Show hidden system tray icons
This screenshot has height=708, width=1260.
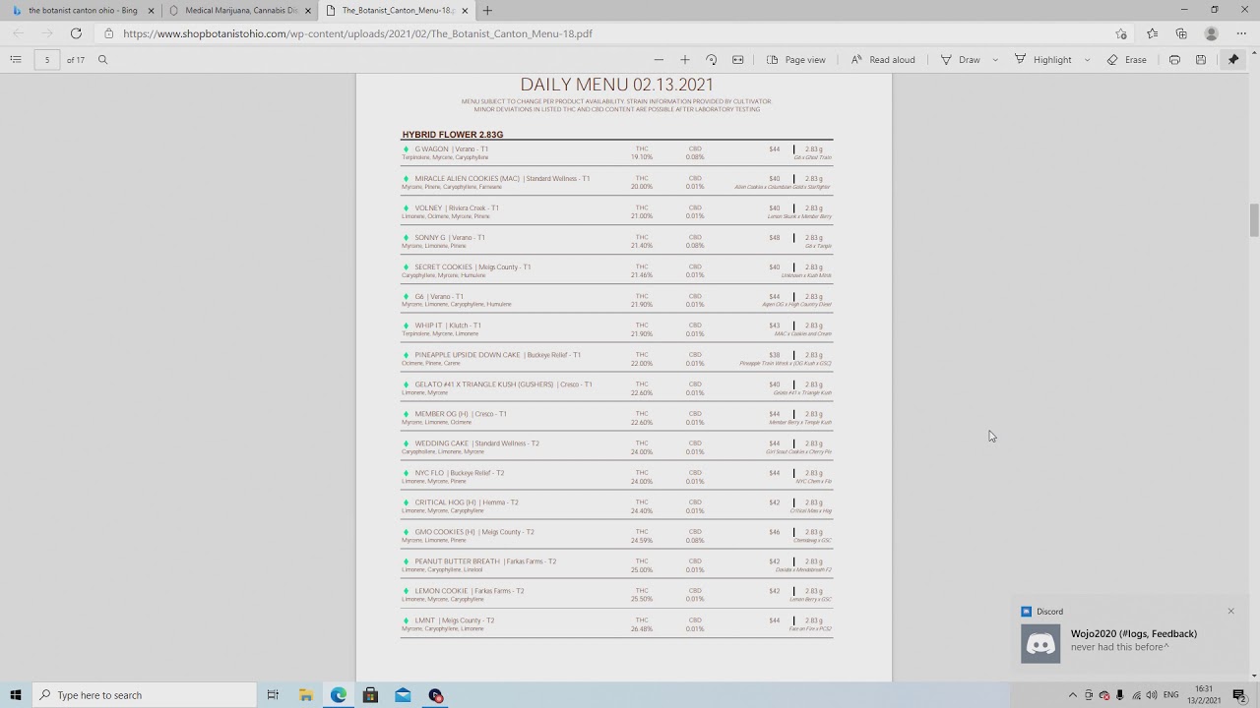point(1073,695)
